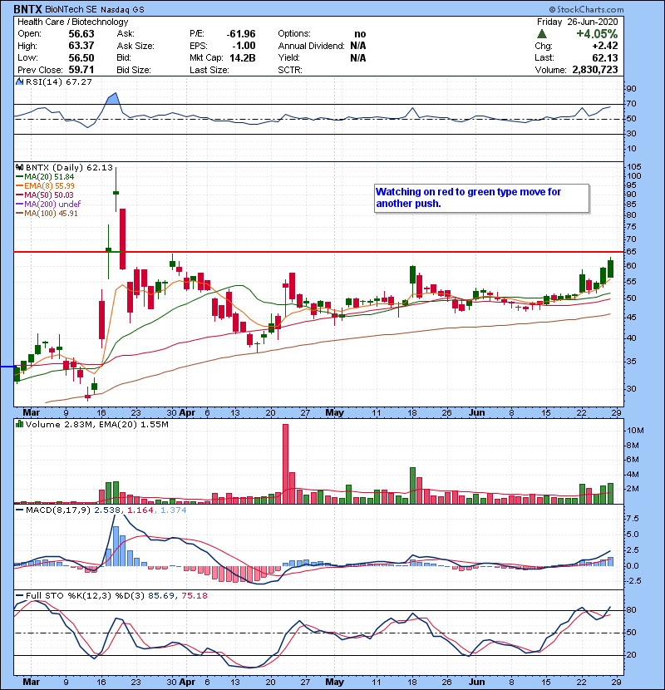This screenshot has height=690, width=665.
Task: Click the Options value no
Action: 360,34
